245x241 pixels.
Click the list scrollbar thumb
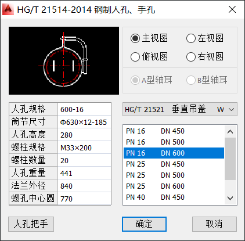coord(230,159)
